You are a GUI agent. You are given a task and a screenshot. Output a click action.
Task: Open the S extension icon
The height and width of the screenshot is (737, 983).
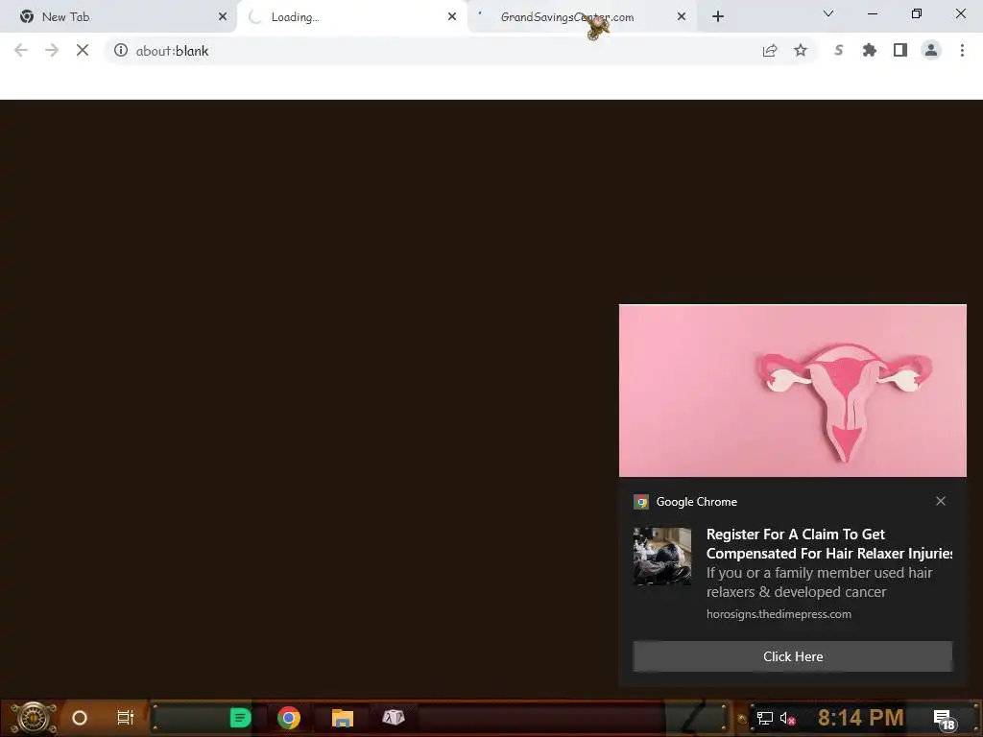click(x=839, y=50)
